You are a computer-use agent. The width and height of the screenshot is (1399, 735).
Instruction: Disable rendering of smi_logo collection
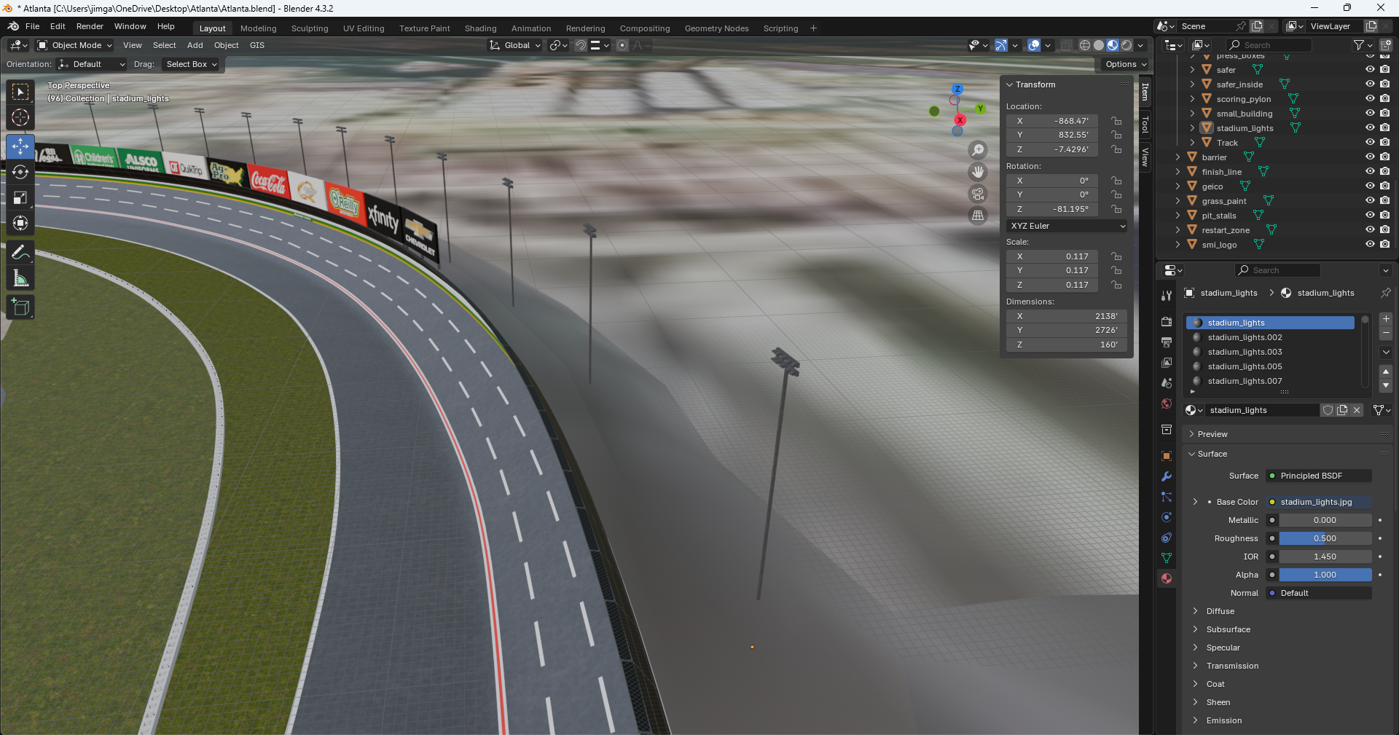coord(1384,245)
